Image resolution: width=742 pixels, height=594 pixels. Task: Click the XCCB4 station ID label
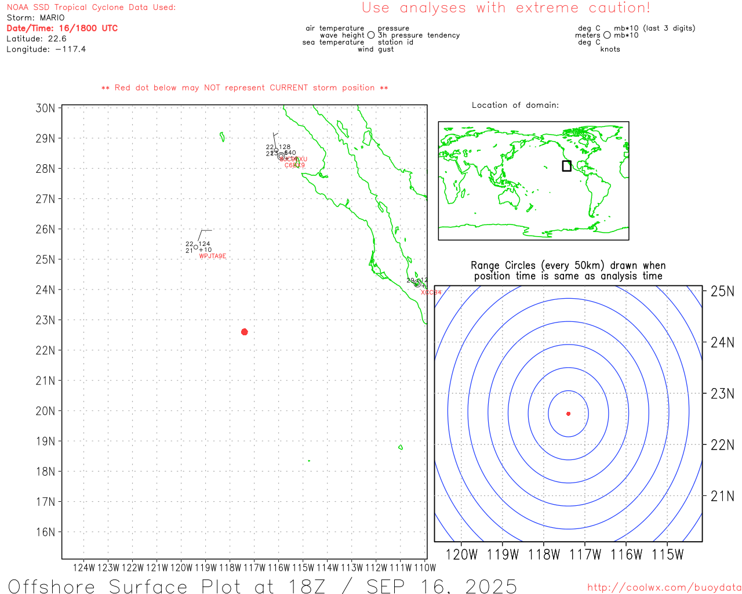pos(431,292)
